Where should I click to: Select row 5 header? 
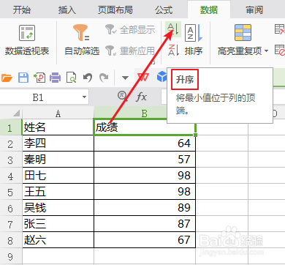10,192
